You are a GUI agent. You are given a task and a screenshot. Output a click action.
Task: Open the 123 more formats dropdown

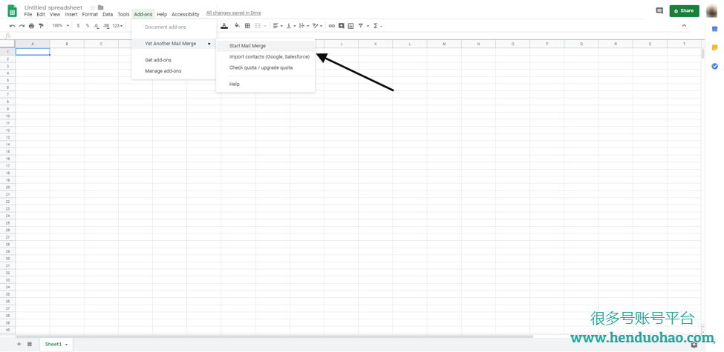pyautogui.click(x=118, y=26)
